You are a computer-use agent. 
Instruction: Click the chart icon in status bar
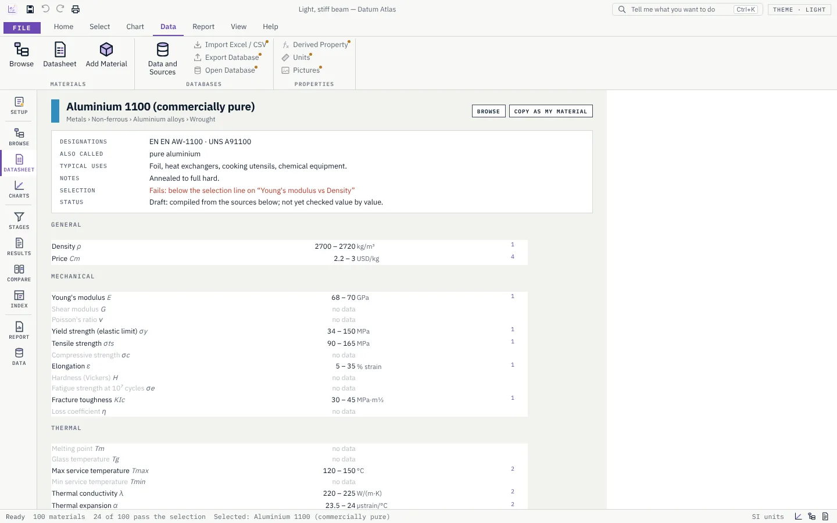click(798, 517)
